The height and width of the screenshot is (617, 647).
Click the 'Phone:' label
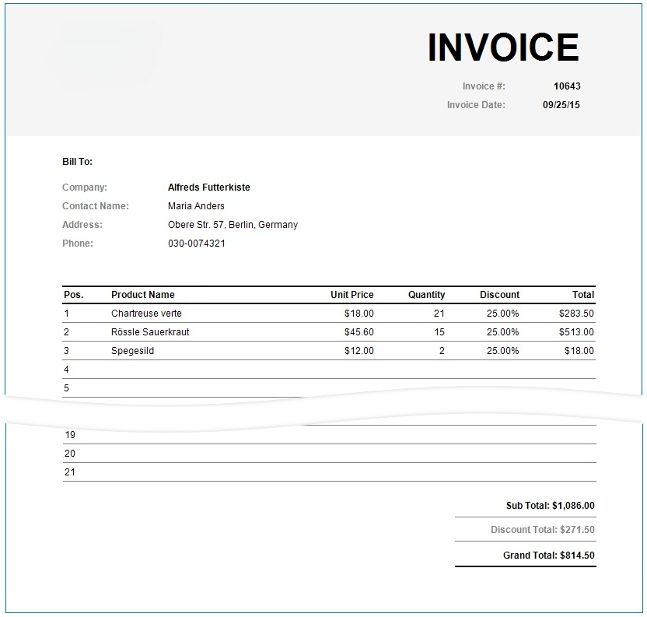[x=78, y=244]
